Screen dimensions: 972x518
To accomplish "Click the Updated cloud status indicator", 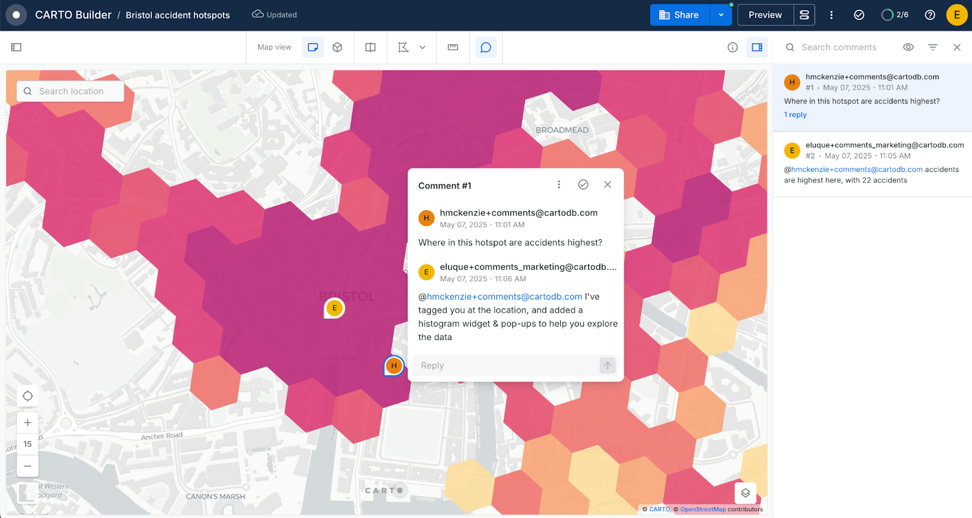I will (275, 15).
